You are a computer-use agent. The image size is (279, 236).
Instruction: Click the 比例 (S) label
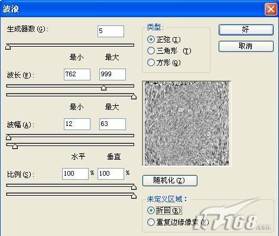click(21, 174)
